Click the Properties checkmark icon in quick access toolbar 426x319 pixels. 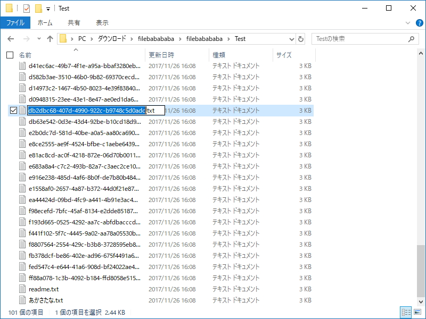(x=27, y=9)
